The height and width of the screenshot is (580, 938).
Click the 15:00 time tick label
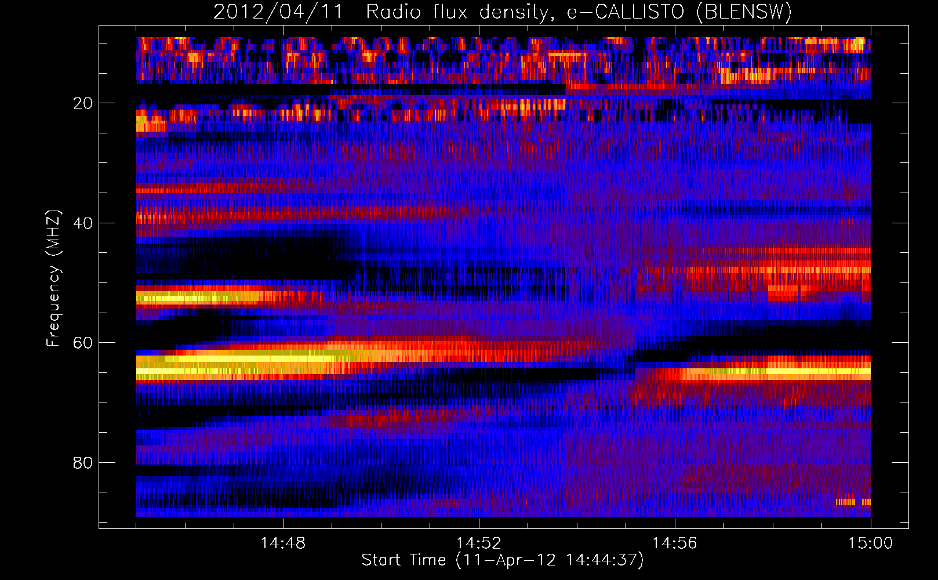870,543
